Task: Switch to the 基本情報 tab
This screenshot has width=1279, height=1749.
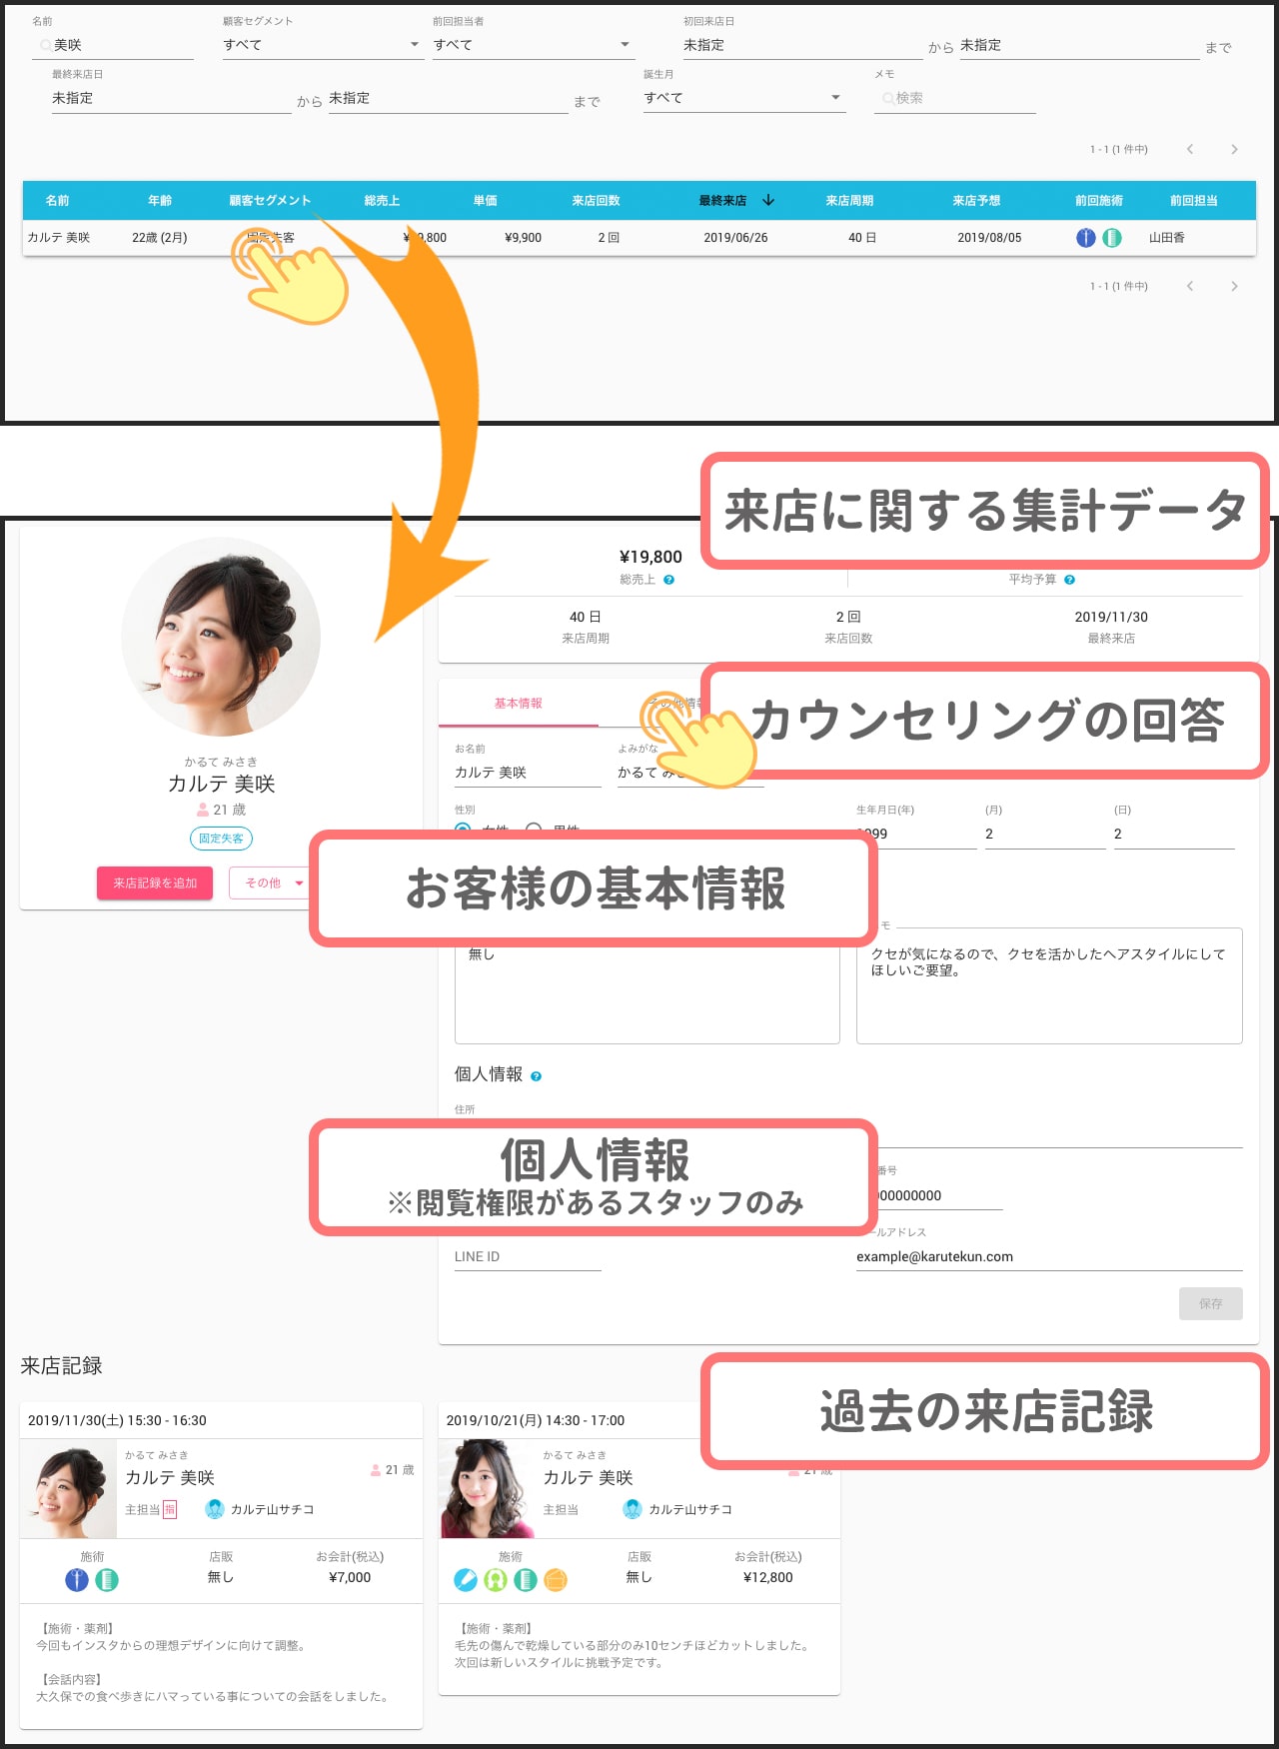Action: pyautogui.click(x=518, y=704)
